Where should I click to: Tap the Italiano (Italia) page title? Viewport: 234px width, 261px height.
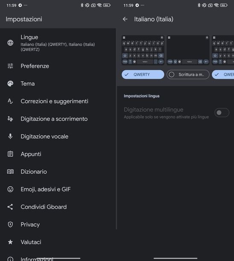click(x=154, y=19)
